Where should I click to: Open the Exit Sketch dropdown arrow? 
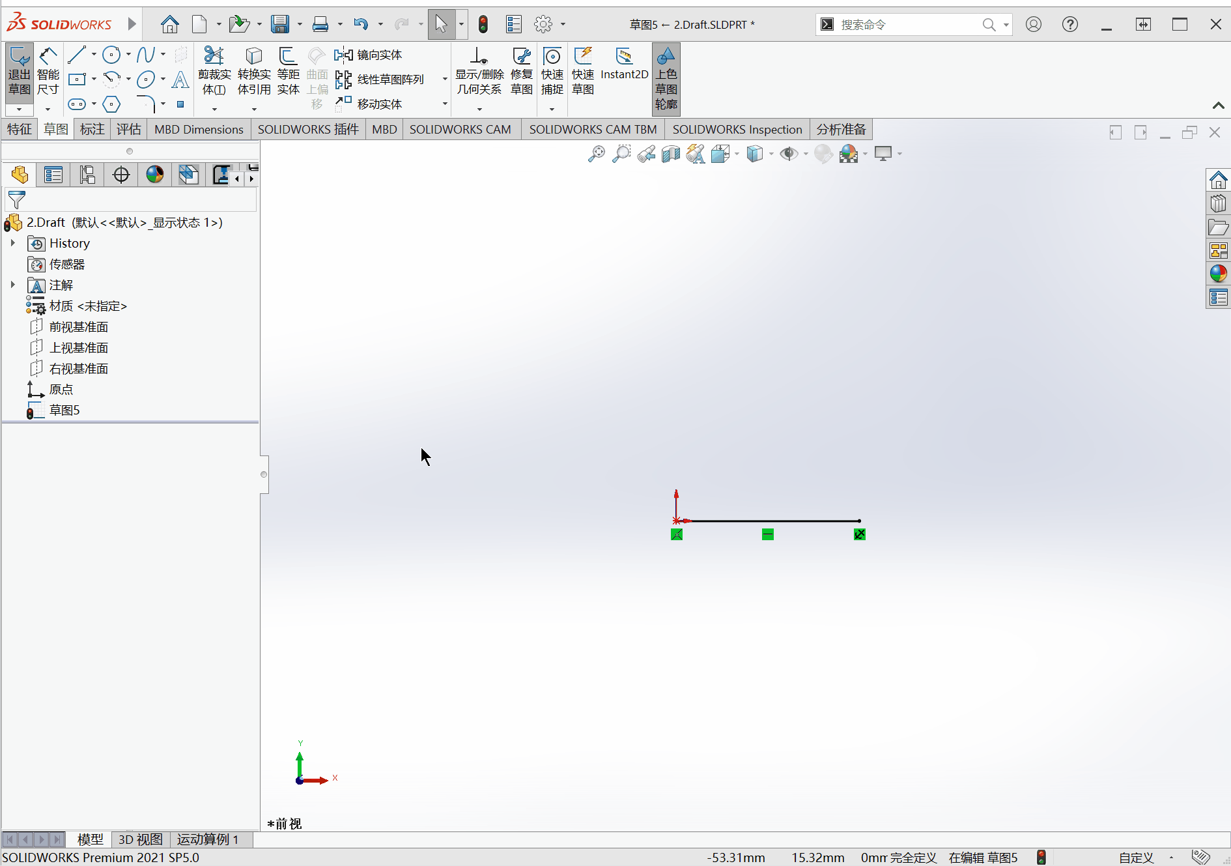(x=20, y=109)
